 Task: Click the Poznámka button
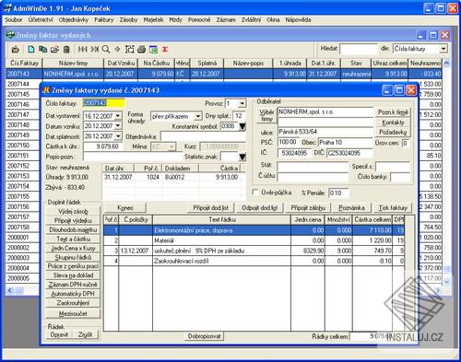[352, 208]
